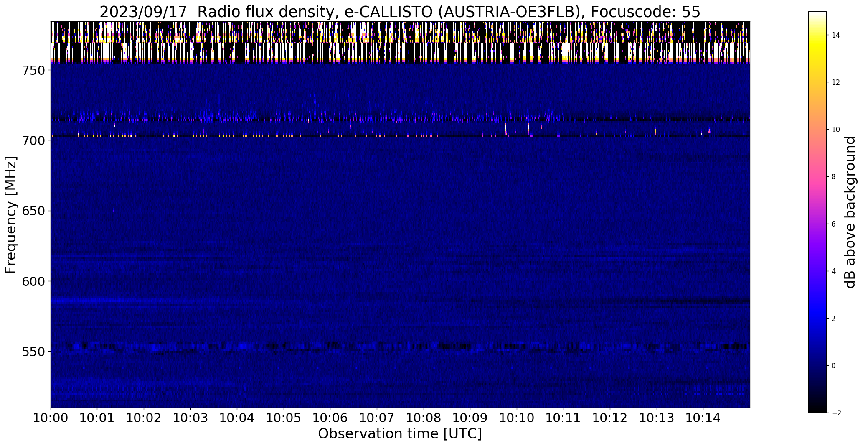Click the colorbar tick label 6
The image size is (863, 446).
833,224
